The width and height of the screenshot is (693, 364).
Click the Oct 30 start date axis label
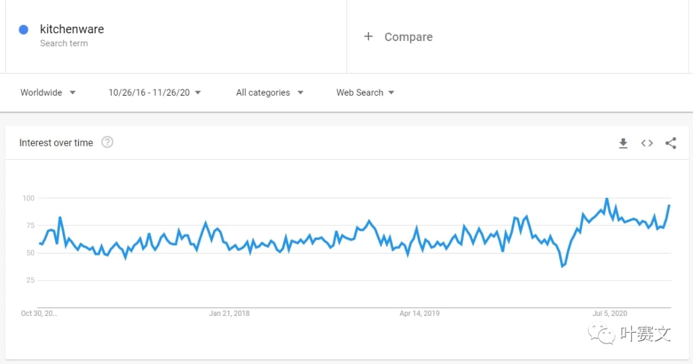39,313
